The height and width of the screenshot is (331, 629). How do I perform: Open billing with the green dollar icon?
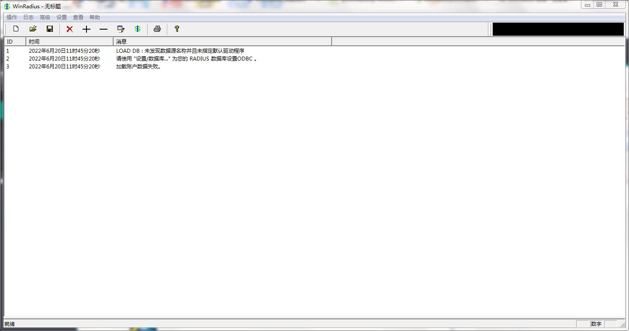[138, 29]
